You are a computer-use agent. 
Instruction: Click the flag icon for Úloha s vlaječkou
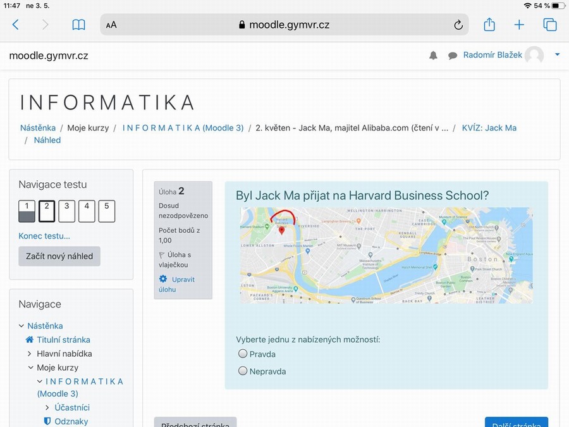(161, 256)
